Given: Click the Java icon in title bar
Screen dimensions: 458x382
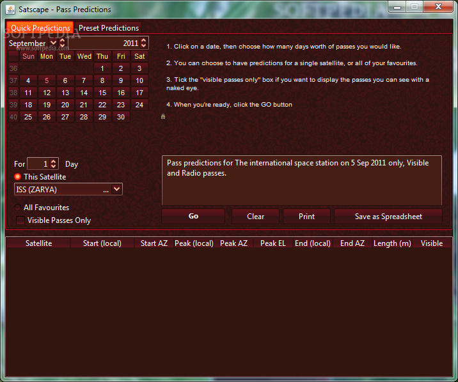Looking at the screenshot, I should 10,10.
